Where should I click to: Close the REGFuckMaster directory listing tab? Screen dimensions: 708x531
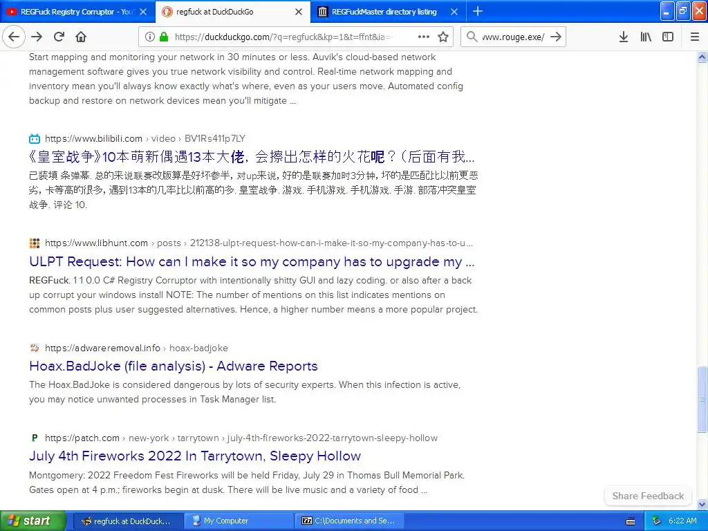(454, 12)
